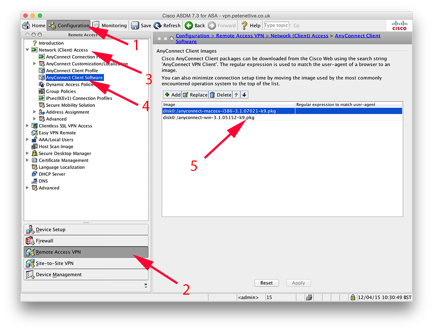The width and height of the screenshot is (433, 331).
Task: Expand AAA/Local Users node
Action: [27, 140]
